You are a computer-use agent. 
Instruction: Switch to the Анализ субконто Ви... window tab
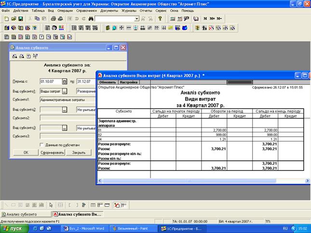pos(78,214)
